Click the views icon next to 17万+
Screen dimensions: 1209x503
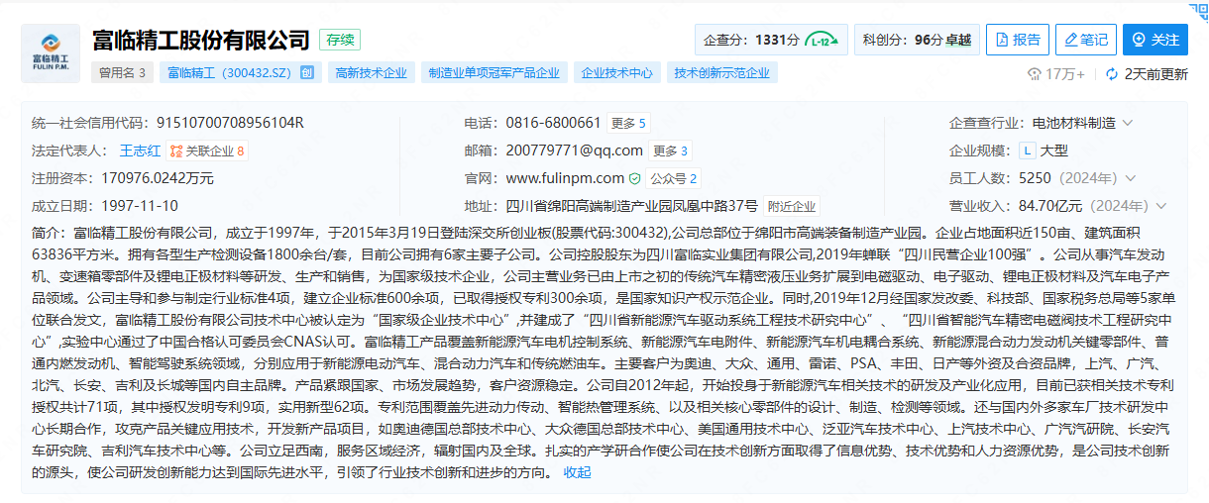(x=1035, y=73)
